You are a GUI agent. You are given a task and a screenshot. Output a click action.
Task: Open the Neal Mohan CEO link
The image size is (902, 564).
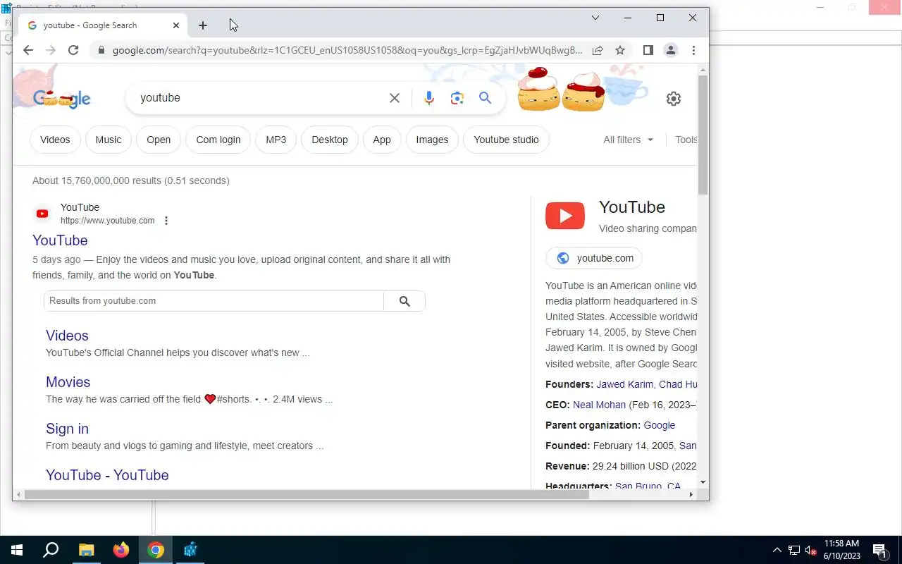599,405
